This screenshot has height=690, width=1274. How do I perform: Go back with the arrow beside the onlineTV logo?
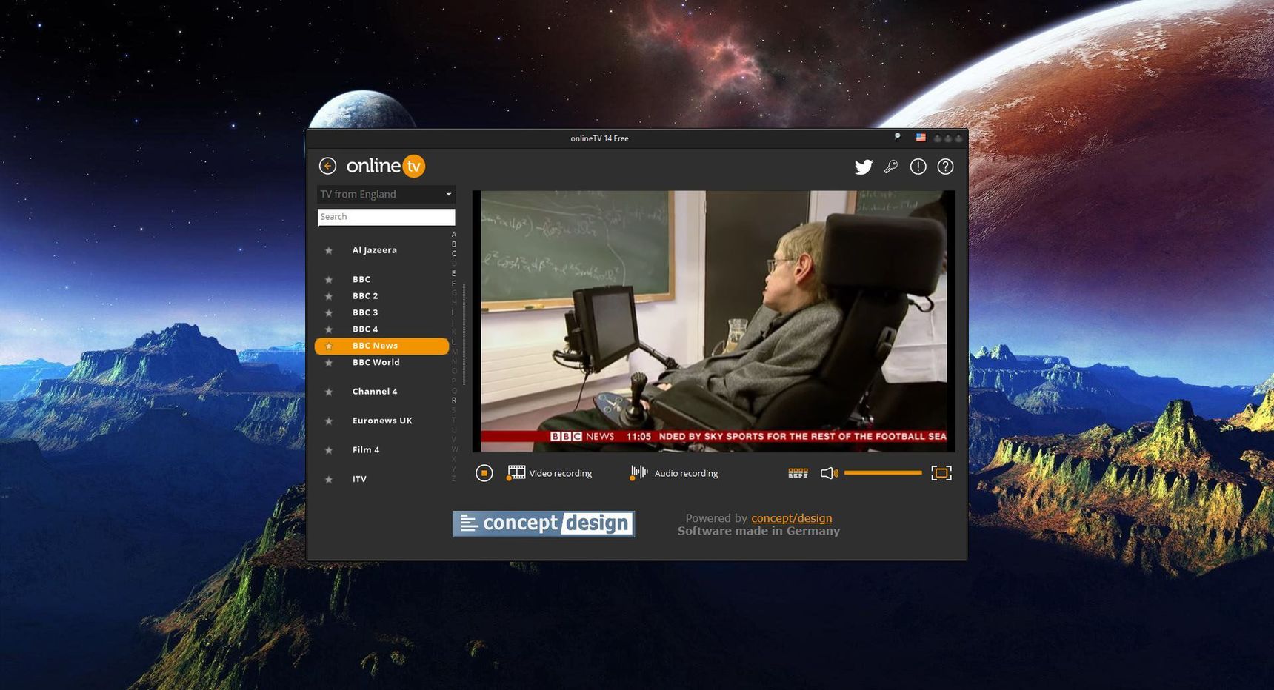point(327,166)
